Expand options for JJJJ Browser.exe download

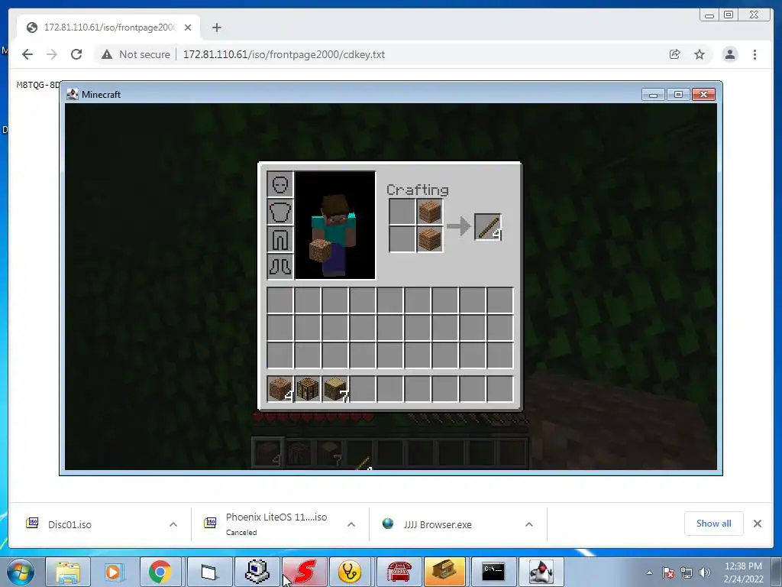point(529,524)
